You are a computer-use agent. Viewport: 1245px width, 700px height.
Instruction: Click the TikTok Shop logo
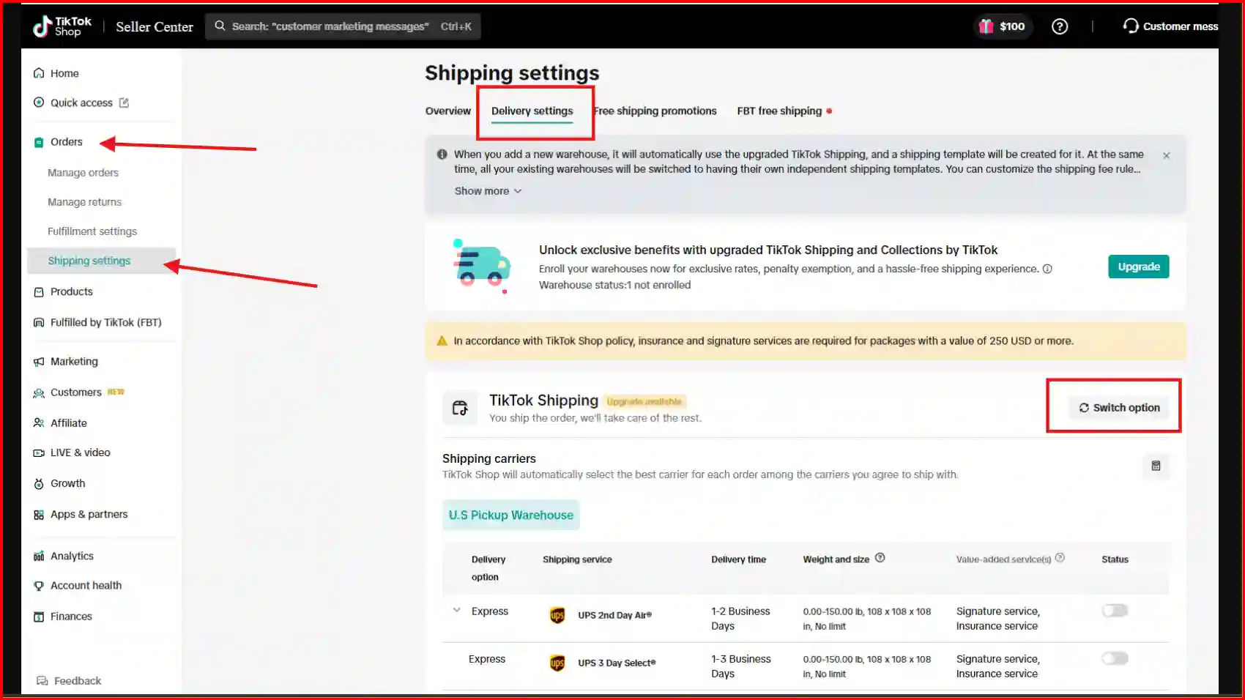coord(62,26)
